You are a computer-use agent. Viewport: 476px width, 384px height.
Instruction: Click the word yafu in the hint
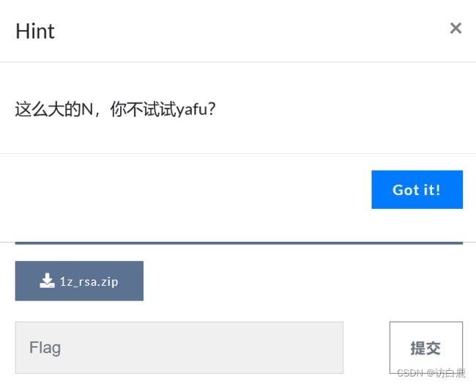coord(192,109)
